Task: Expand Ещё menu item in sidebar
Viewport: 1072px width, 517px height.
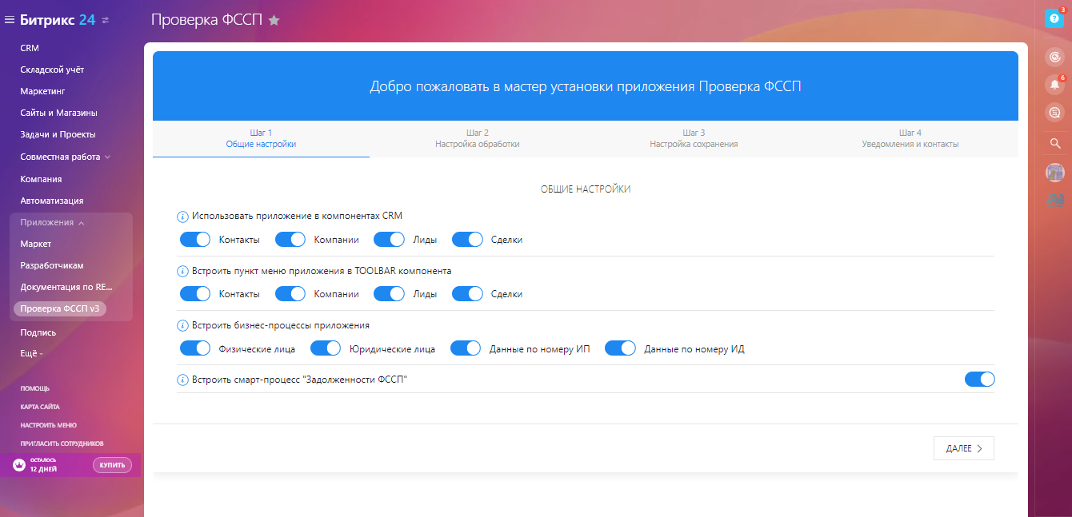Action: point(31,353)
